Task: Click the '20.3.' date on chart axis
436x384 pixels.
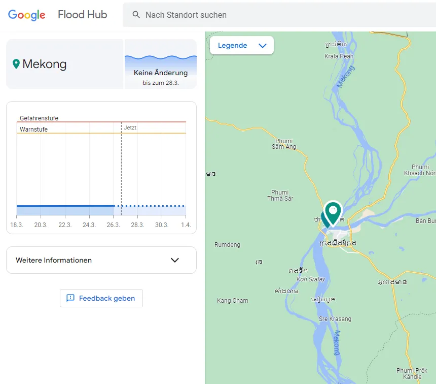Action: point(41,225)
